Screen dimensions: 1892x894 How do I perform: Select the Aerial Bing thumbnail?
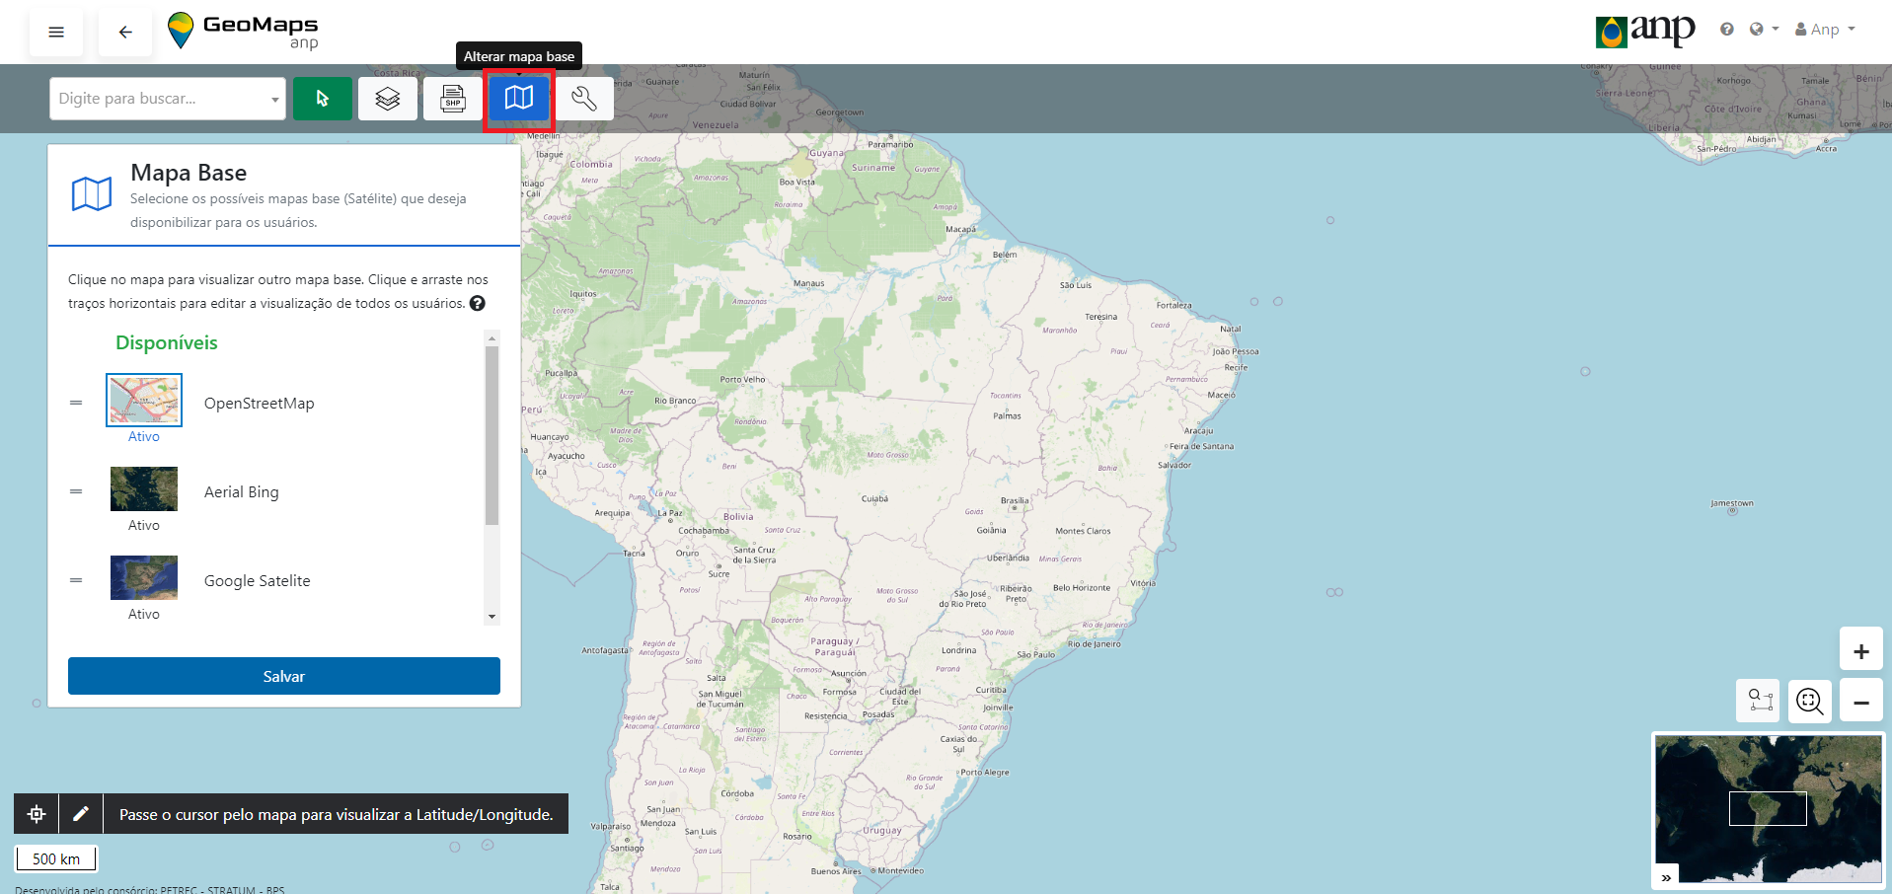click(x=144, y=488)
